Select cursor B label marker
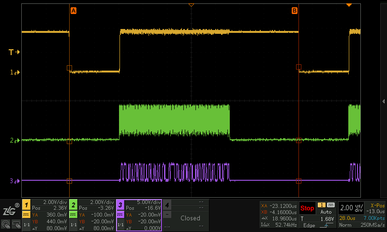 (x=295, y=11)
